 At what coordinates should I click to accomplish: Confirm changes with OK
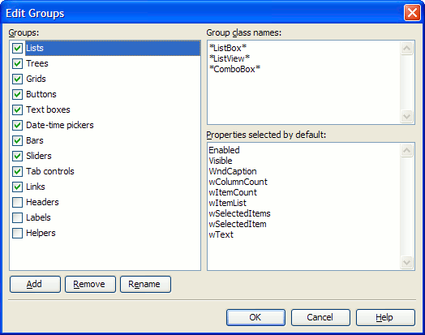[255, 317]
